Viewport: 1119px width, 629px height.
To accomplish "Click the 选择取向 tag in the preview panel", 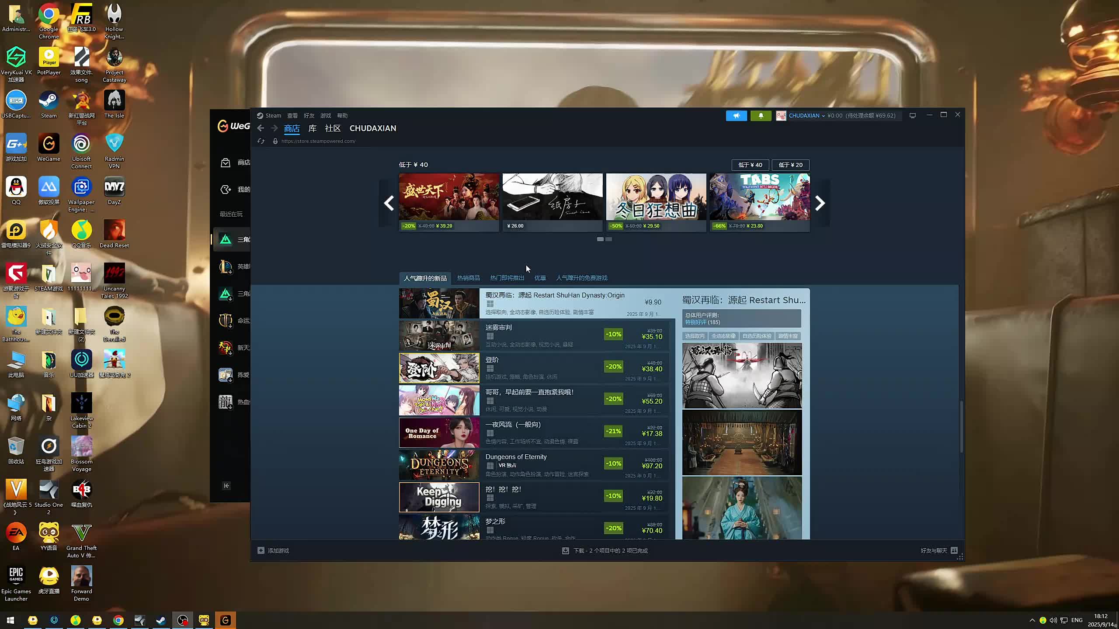I will (x=695, y=336).
